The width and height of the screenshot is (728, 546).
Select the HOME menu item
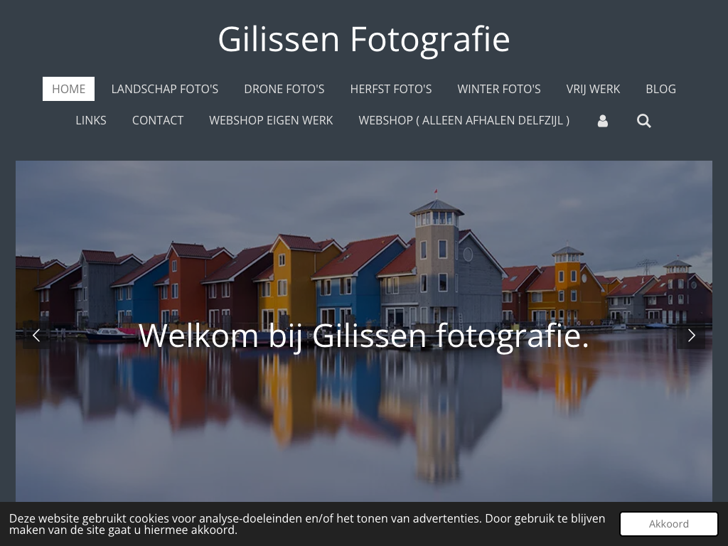coord(69,89)
